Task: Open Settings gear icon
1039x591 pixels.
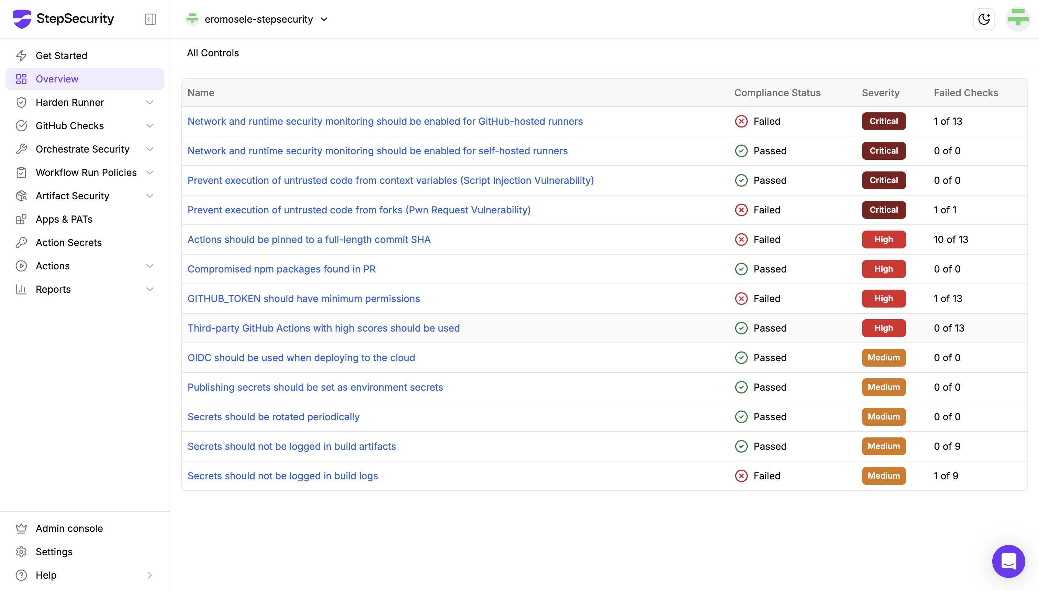Action: coord(21,551)
